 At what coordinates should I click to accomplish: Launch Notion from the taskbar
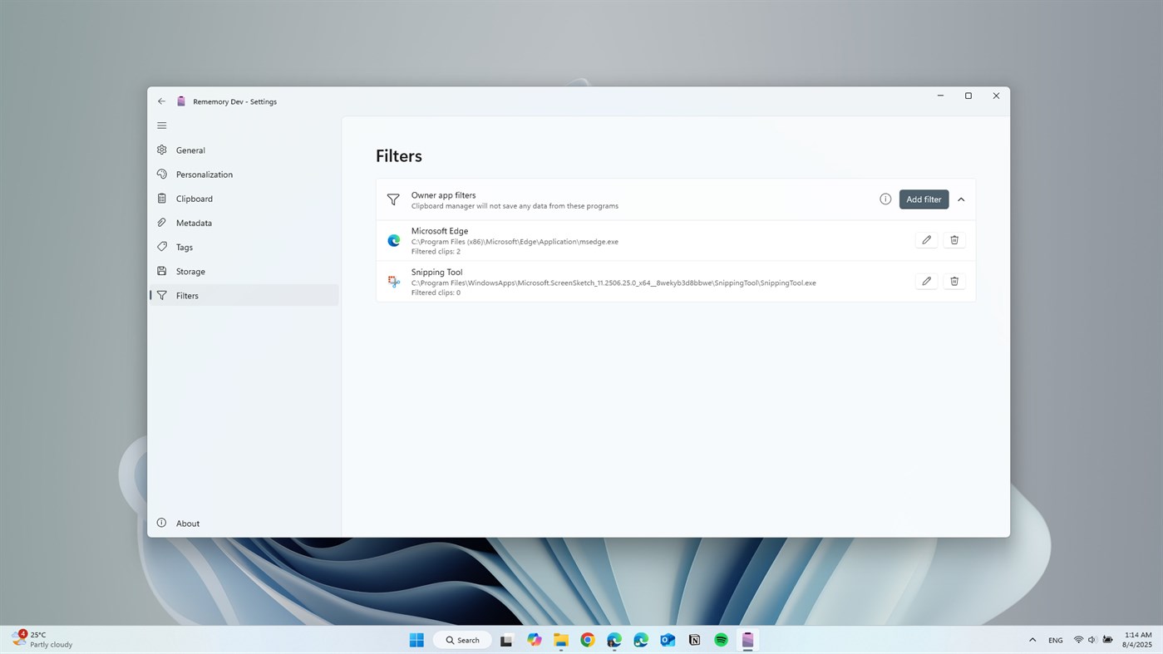click(x=693, y=640)
